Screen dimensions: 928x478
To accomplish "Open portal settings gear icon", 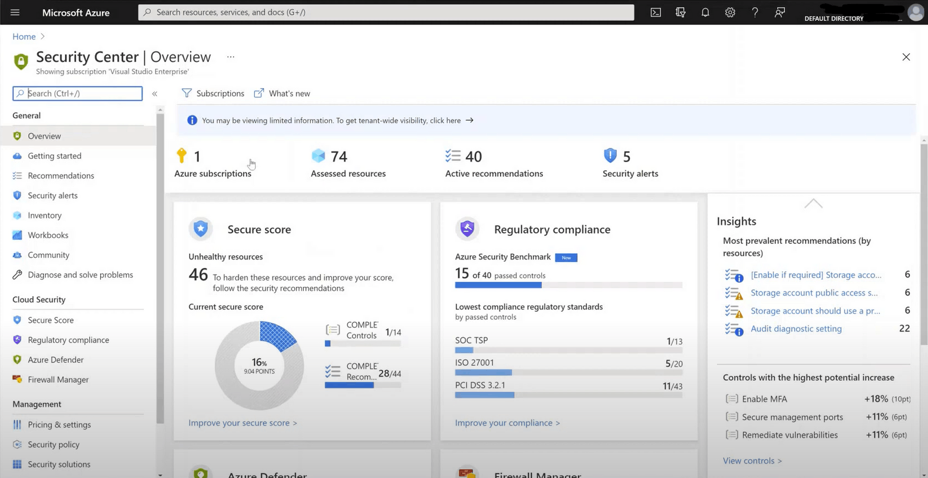I will pyautogui.click(x=730, y=12).
